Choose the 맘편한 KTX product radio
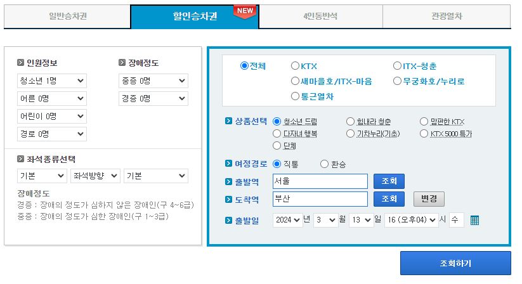Image resolution: width=522 pixels, height=284 pixels. click(x=424, y=121)
